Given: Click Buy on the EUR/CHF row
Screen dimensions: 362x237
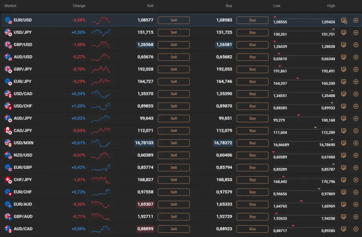Looking at the screenshot, I should click(252, 192).
